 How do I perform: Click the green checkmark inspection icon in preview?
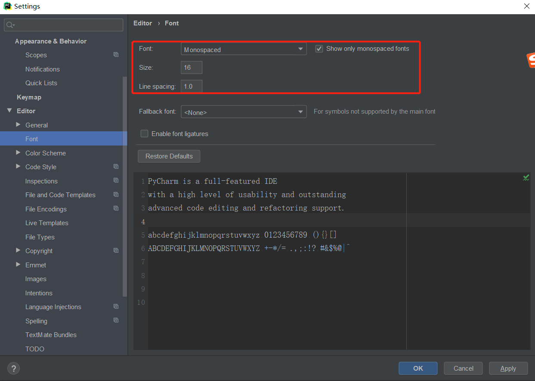tap(526, 177)
